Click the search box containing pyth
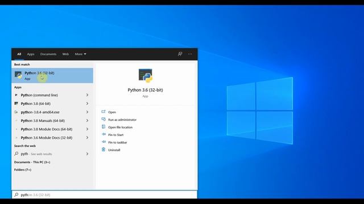This screenshot has width=364, height=204. tap(105, 195)
